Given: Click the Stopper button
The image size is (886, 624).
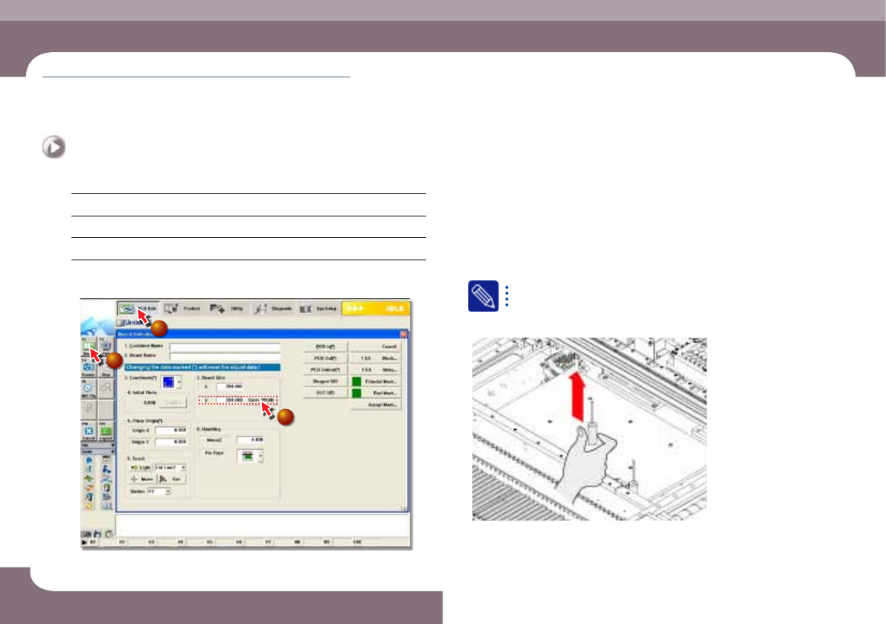Looking at the screenshot, I should 325,382.
